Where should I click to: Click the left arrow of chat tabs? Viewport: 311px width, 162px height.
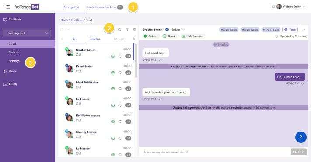62,39
